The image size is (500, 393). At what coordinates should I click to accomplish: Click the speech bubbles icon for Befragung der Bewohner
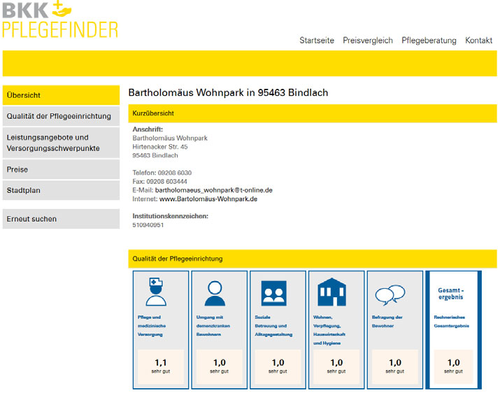pos(390,294)
